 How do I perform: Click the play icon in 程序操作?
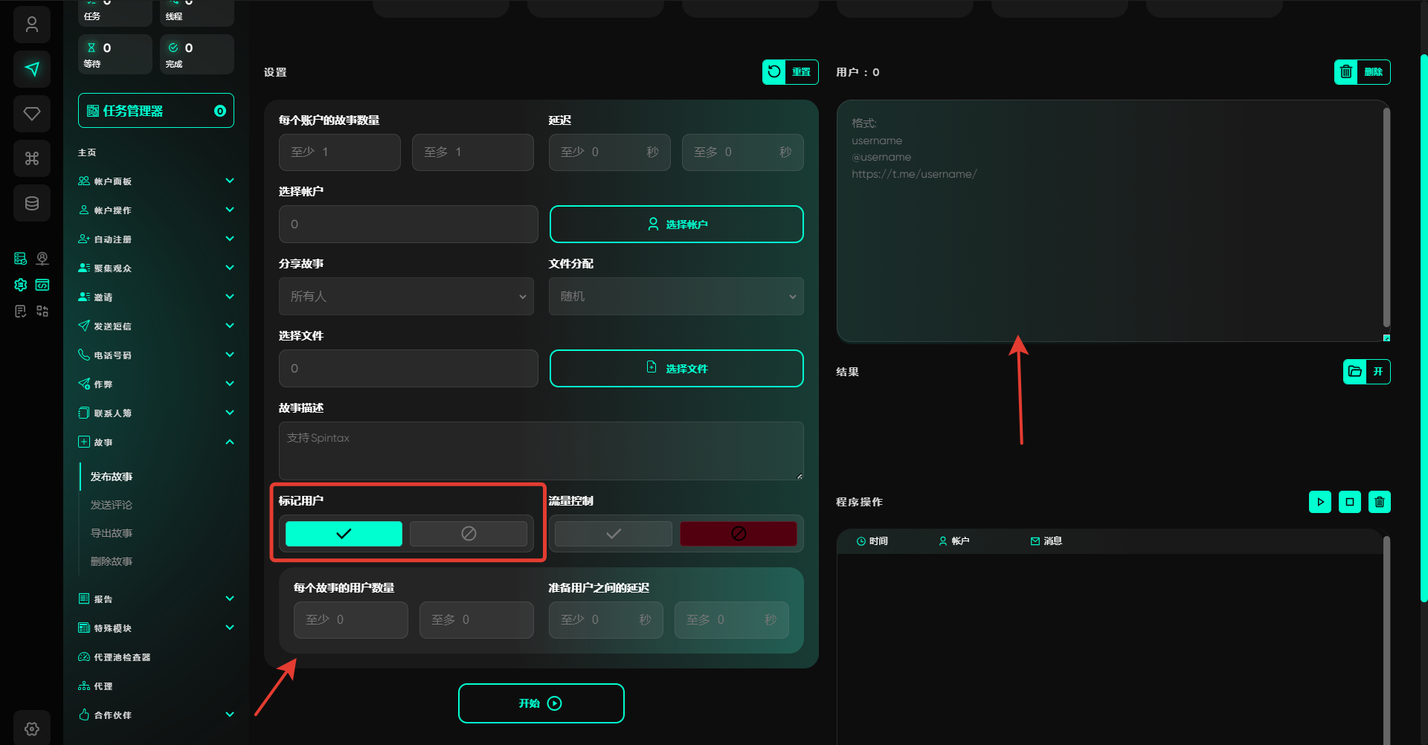coord(1320,502)
